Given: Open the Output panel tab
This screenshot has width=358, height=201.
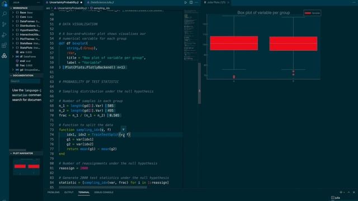Looking at the screenshot, I should point(69,192).
